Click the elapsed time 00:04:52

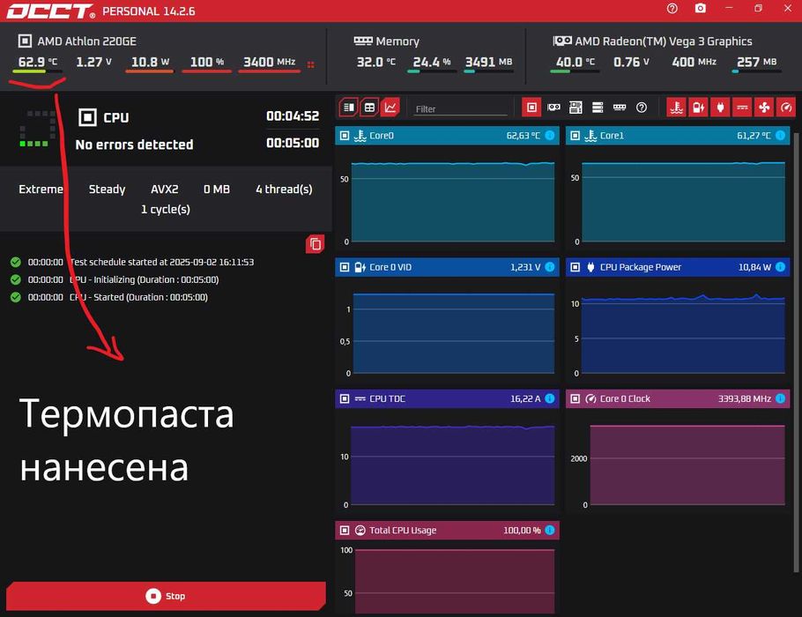tap(293, 116)
